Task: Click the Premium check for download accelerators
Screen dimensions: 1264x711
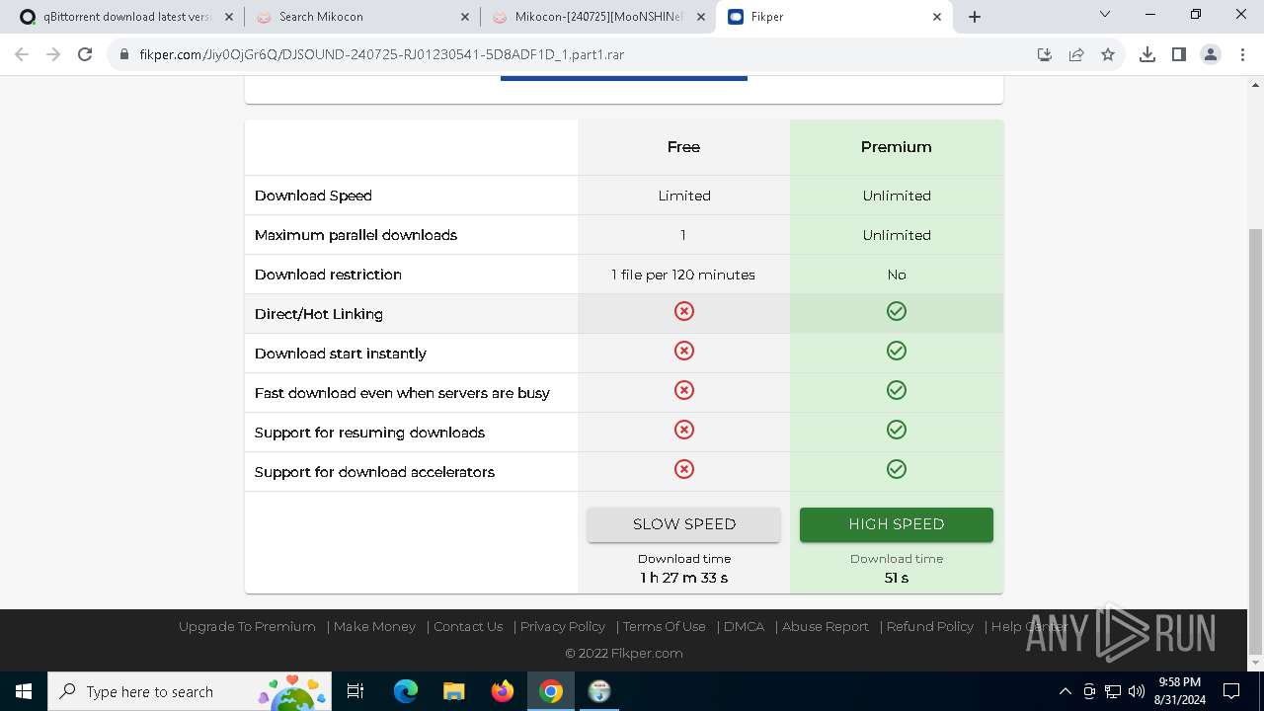Action: (896, 469)
